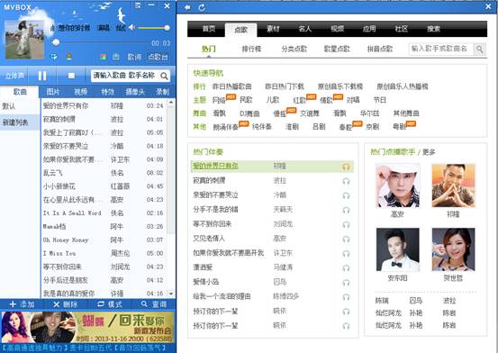Click the 曲 button in the player
Image resolution: width=498 pixels, height=353 pixels.
115,57
